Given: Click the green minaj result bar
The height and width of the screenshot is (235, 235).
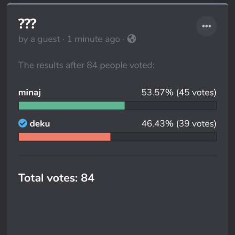Looking at the screenshot, I should [x=71, y=105].
